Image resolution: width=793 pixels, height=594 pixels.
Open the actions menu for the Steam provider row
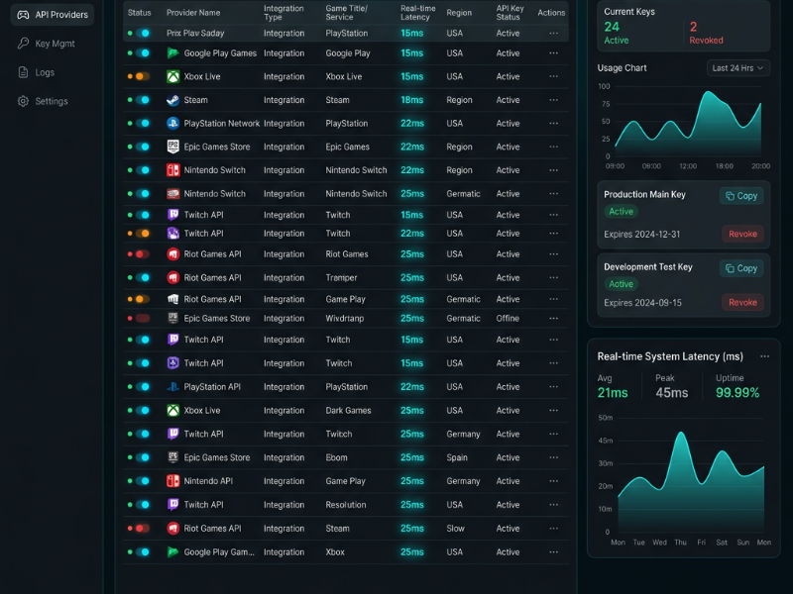[x=554, y=100]
